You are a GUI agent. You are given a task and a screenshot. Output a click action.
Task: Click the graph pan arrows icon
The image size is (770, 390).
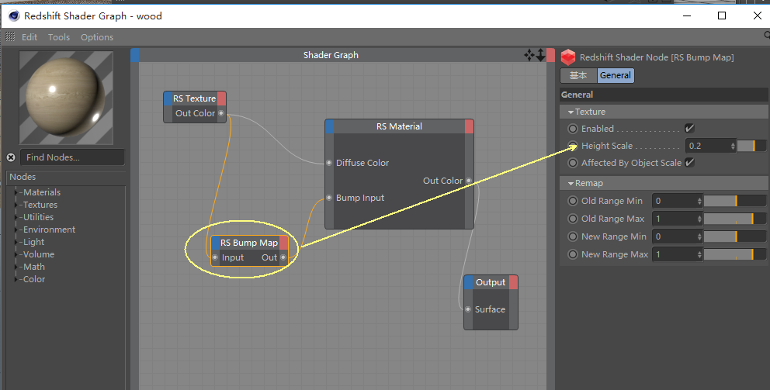click(x=529, y=55)
